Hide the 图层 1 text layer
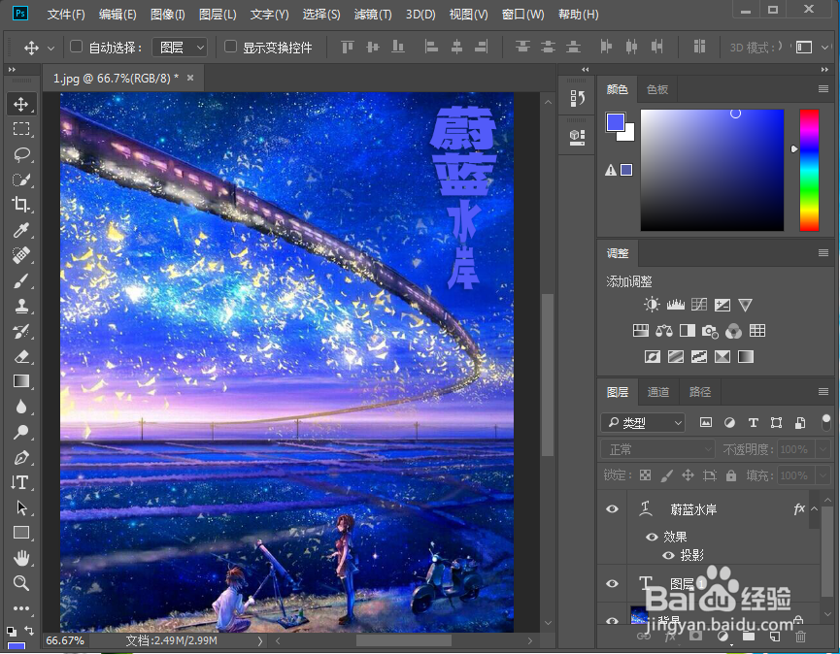This screenshot has width=840, height=654. click(613, 583)
